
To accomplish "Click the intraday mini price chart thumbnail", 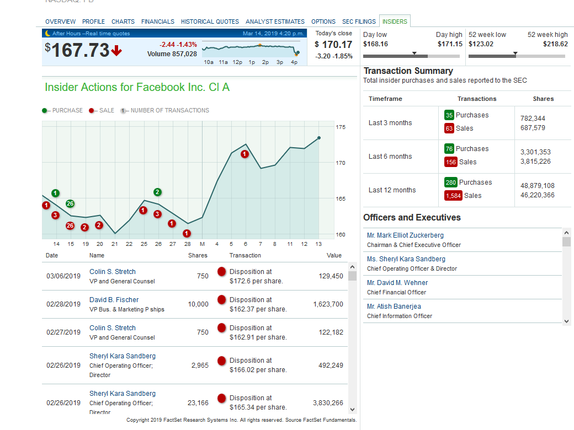I will point(251,51).
